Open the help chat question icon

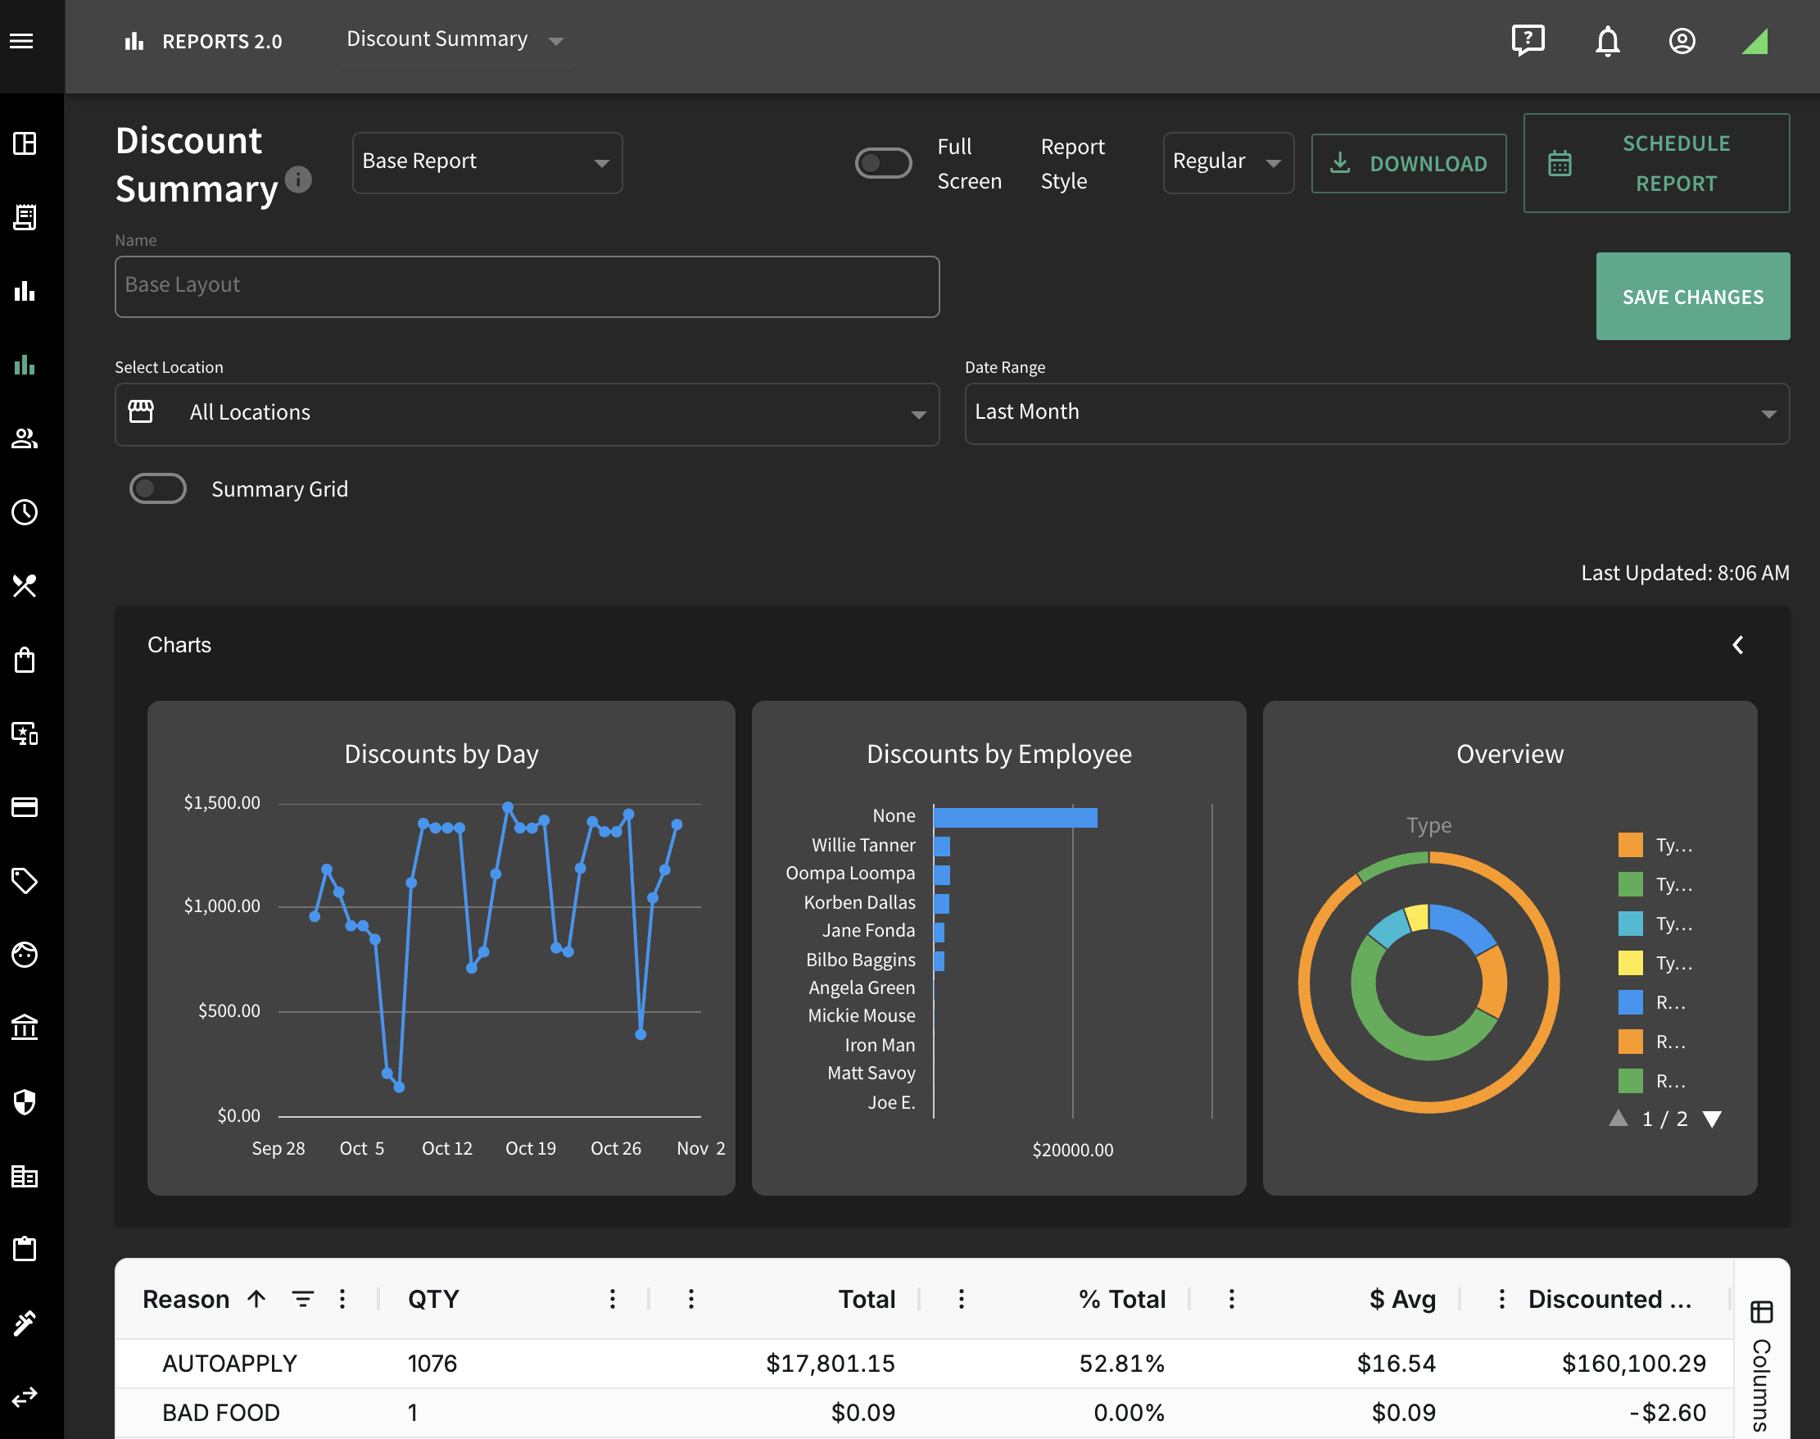click(x=1528, y=40)
